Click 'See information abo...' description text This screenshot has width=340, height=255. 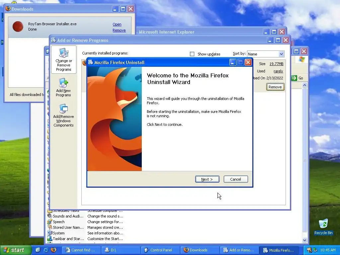click(x=105, y=233)
